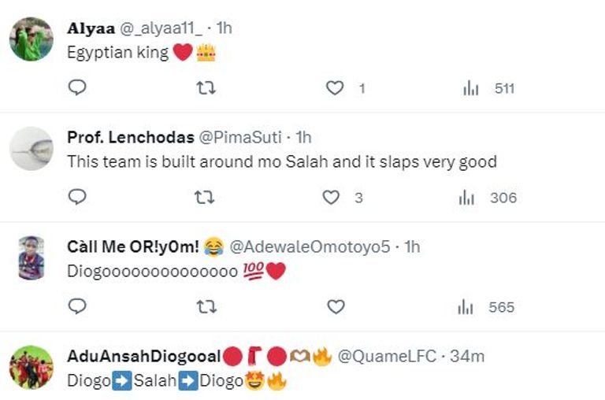Reply to Alyaa's Egyptian king tweet
605x400 pixels.
click(77, 88)
